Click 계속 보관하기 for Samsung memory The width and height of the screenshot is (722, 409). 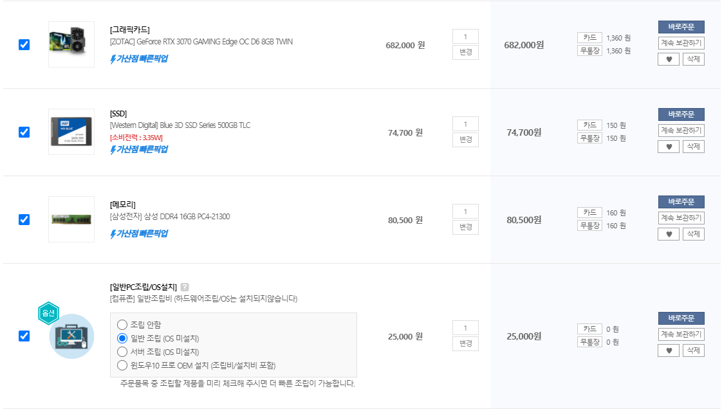click(681, 218)
